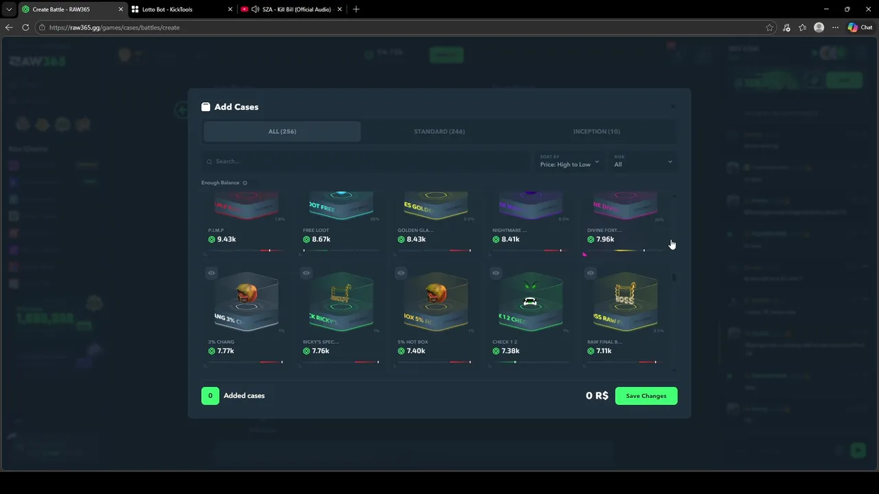The width and height of the screenshot is (879, 494).
Task: Click the Check 1 2 risk bar
Action: [x=530, y=362]
